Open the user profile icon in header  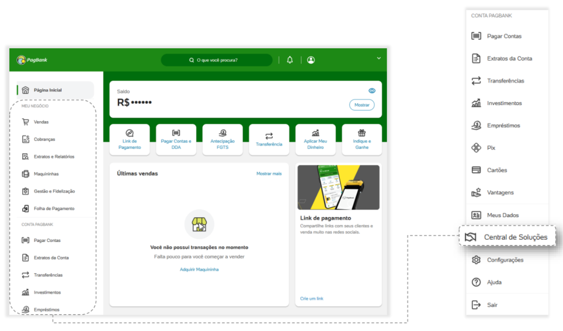311,60
